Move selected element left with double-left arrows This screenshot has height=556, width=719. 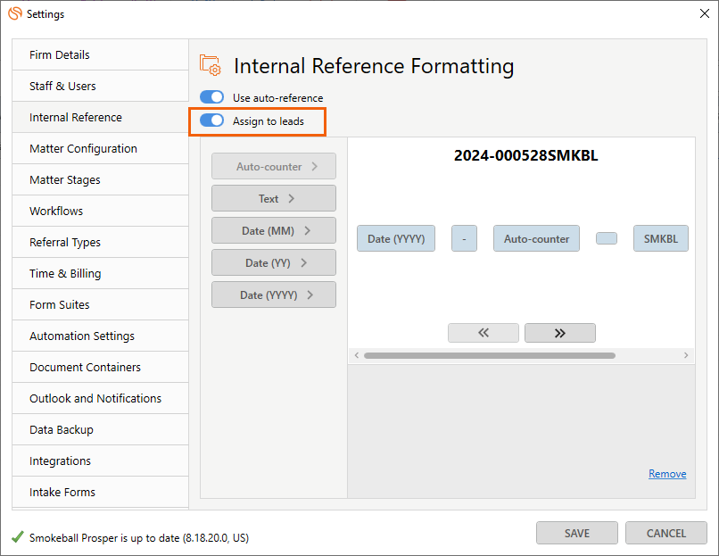[x=483, y=333]
